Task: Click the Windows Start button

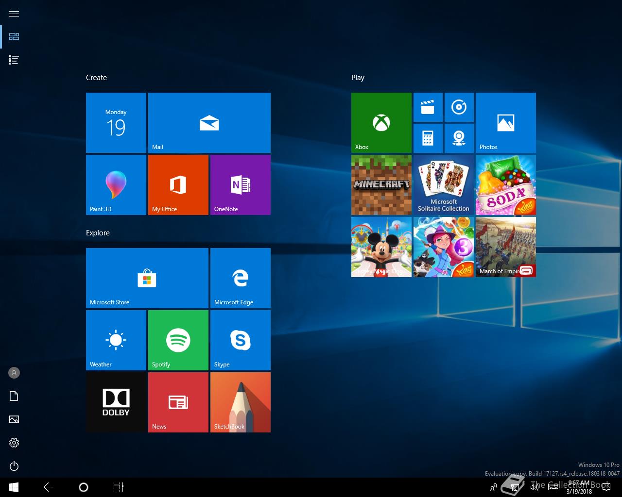Action: 14,487
